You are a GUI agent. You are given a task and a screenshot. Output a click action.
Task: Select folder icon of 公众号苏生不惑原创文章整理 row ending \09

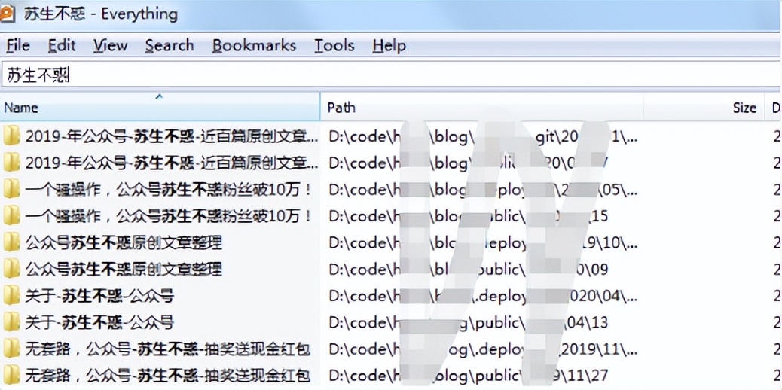click(11, 270)
